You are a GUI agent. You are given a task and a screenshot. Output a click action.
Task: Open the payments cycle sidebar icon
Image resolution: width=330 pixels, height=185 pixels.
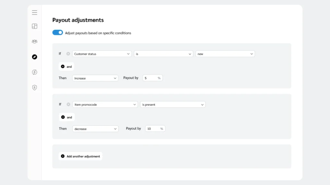34,72
